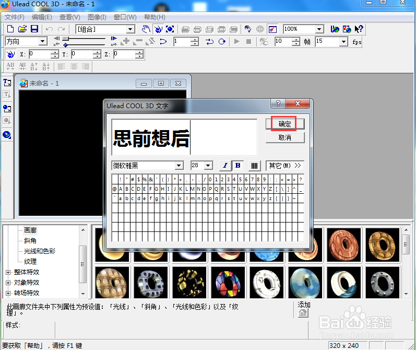Click the timeline frame slider thumb
This screenshot has width=416, height=350.
66,39
